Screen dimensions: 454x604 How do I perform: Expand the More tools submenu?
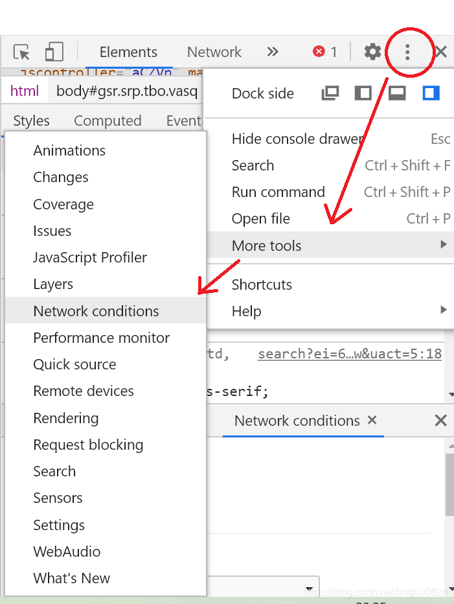[x=330, y=245]
